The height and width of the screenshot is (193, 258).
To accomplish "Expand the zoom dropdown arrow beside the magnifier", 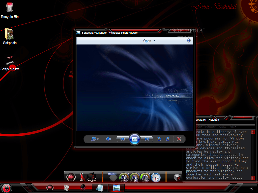I will (98, 139).
